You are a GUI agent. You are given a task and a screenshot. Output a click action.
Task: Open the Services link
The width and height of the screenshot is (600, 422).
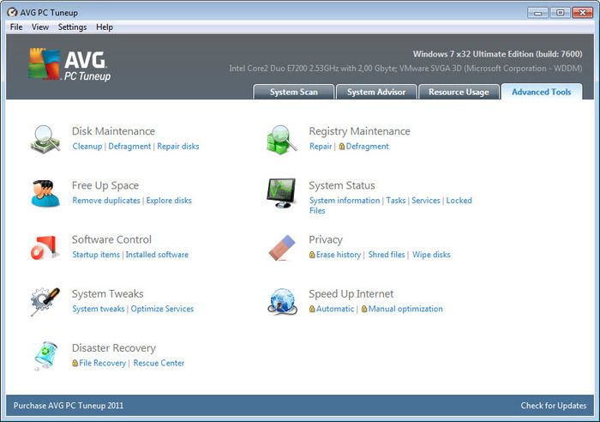[426, 200]
